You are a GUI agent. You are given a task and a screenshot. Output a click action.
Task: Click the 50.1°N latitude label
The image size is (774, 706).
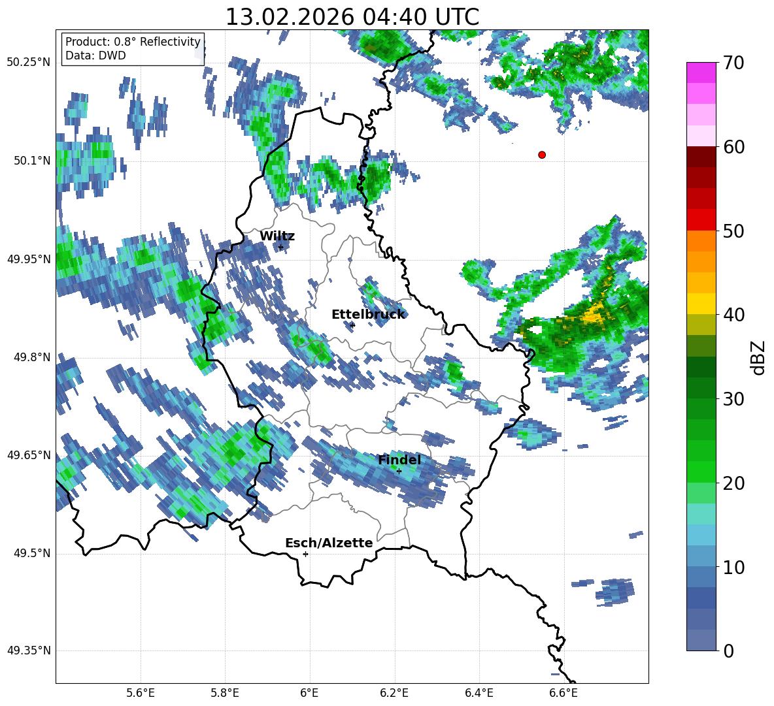click(32, 161)
